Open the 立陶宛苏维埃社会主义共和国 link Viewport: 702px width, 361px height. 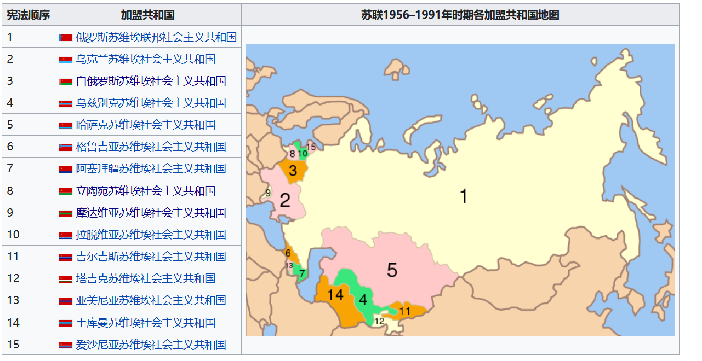coord(146,191)
